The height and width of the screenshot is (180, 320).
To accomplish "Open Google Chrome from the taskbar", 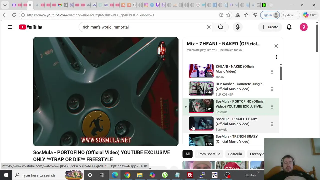I will 127,175.
